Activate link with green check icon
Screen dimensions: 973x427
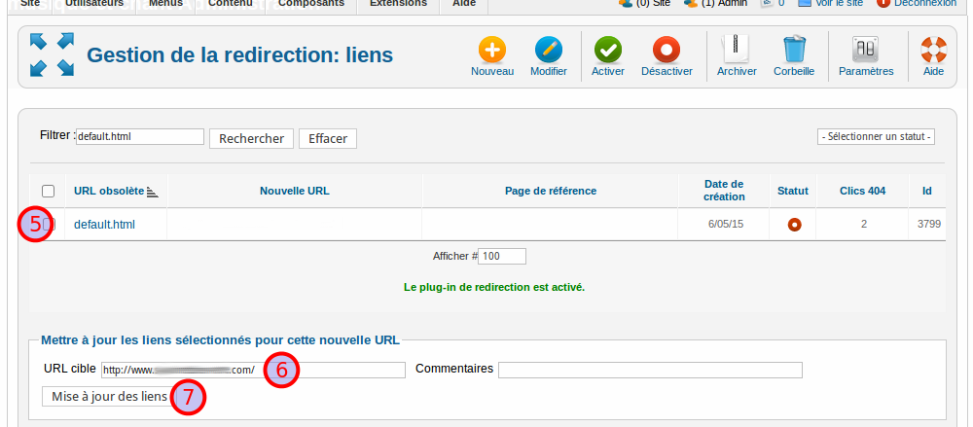pos(607,50)
